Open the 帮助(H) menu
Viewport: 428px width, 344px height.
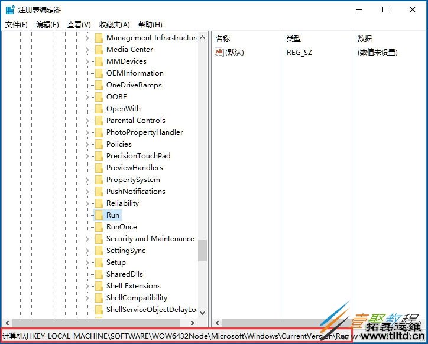pos(150,25)
